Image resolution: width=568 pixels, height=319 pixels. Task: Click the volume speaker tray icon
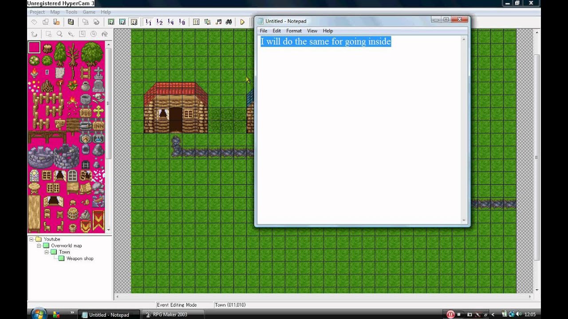point(519,314)
